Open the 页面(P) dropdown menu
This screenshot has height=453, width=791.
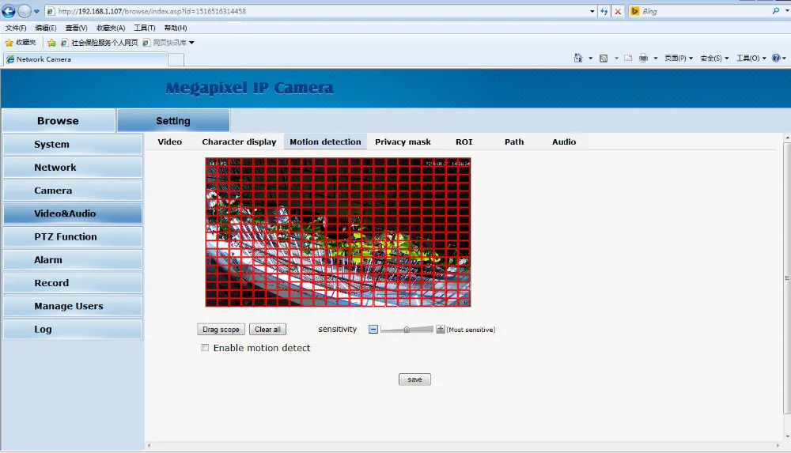coord(679,58)
